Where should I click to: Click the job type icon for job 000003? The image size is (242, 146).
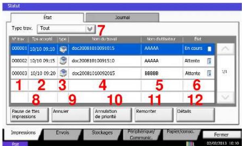click(x=63, y=73)
